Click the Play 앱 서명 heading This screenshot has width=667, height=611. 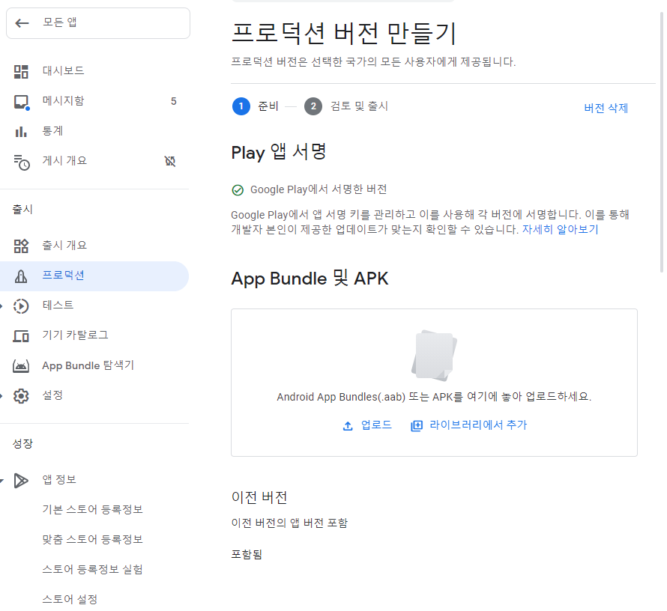pyautogui.click(x=279, y=153)
